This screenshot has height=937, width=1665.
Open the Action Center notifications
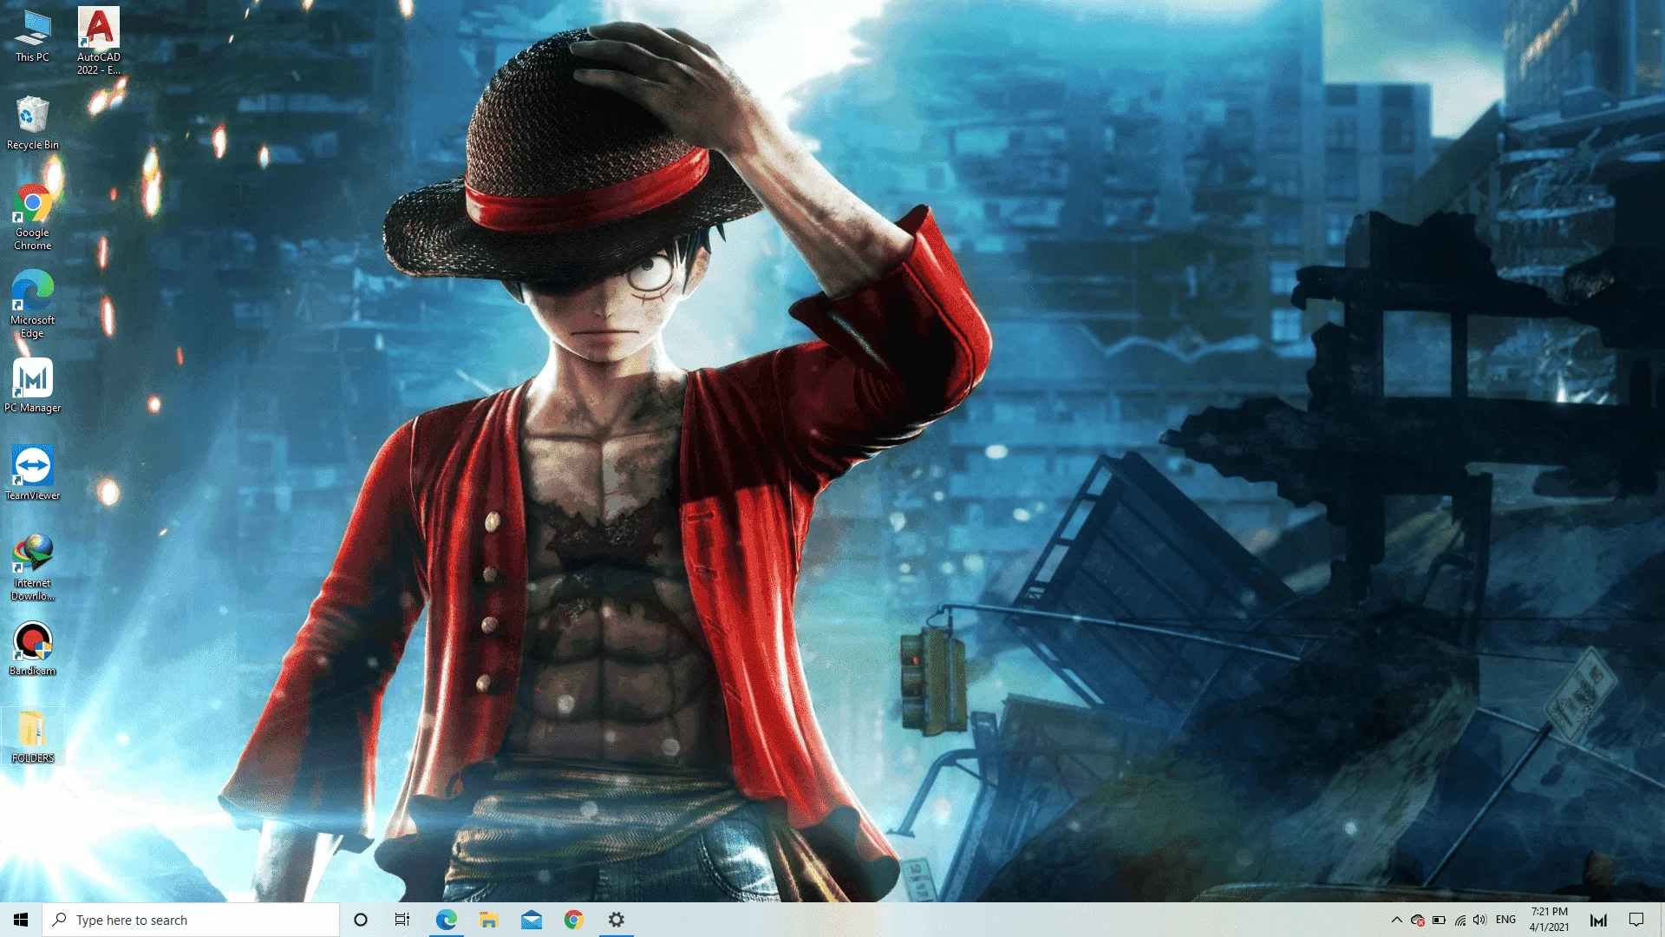coord(1636,920)
